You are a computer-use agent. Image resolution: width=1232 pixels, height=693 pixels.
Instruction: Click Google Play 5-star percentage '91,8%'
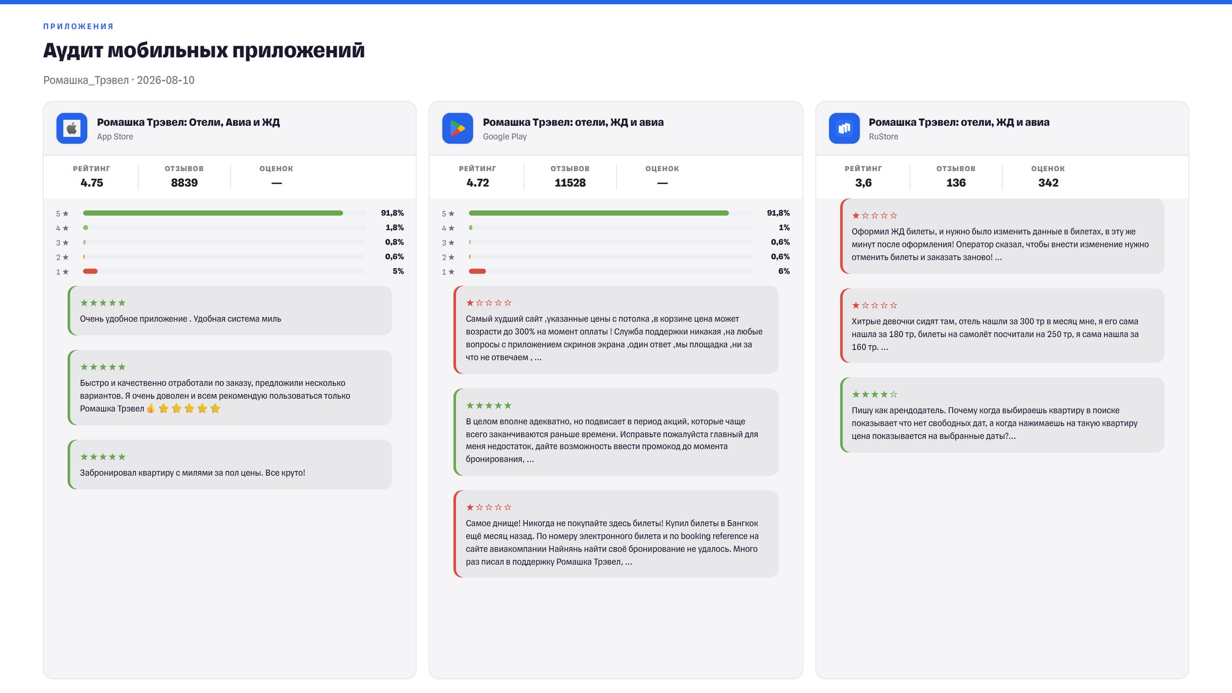(x=778, y=213)
